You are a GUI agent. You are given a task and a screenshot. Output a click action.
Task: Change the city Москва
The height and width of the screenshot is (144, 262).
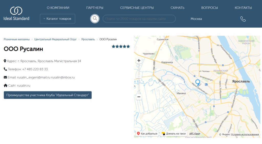[x=196, y=19]
